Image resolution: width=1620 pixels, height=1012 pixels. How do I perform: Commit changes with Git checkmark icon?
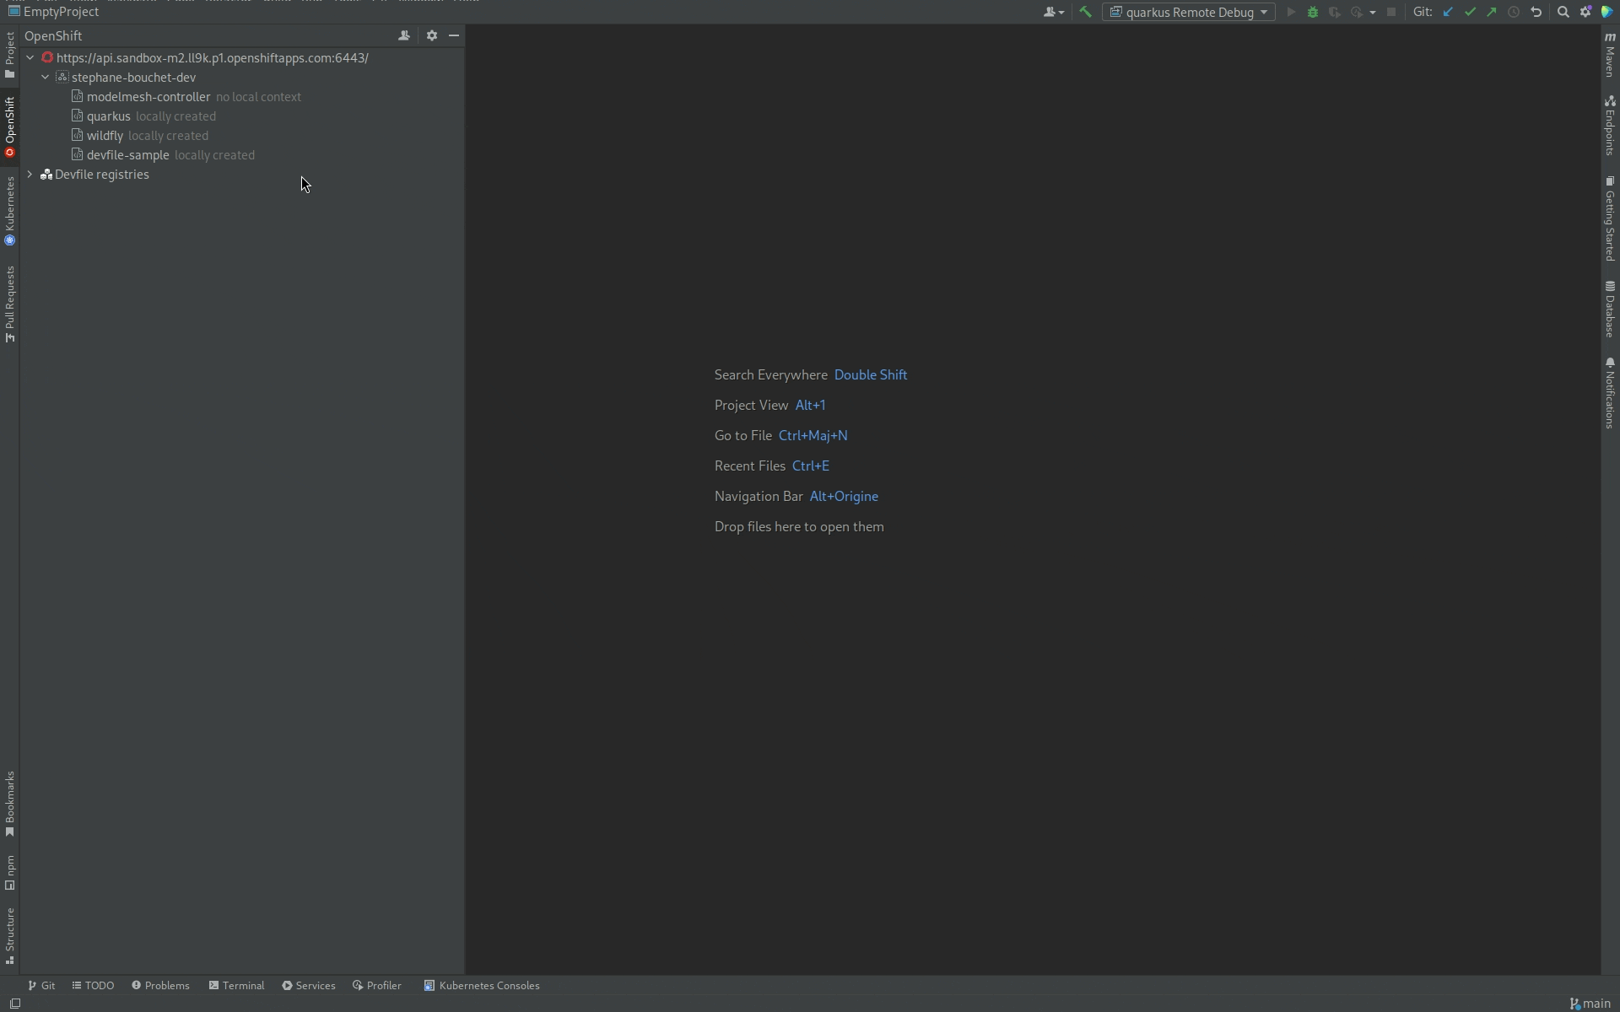pos(1470,12)
